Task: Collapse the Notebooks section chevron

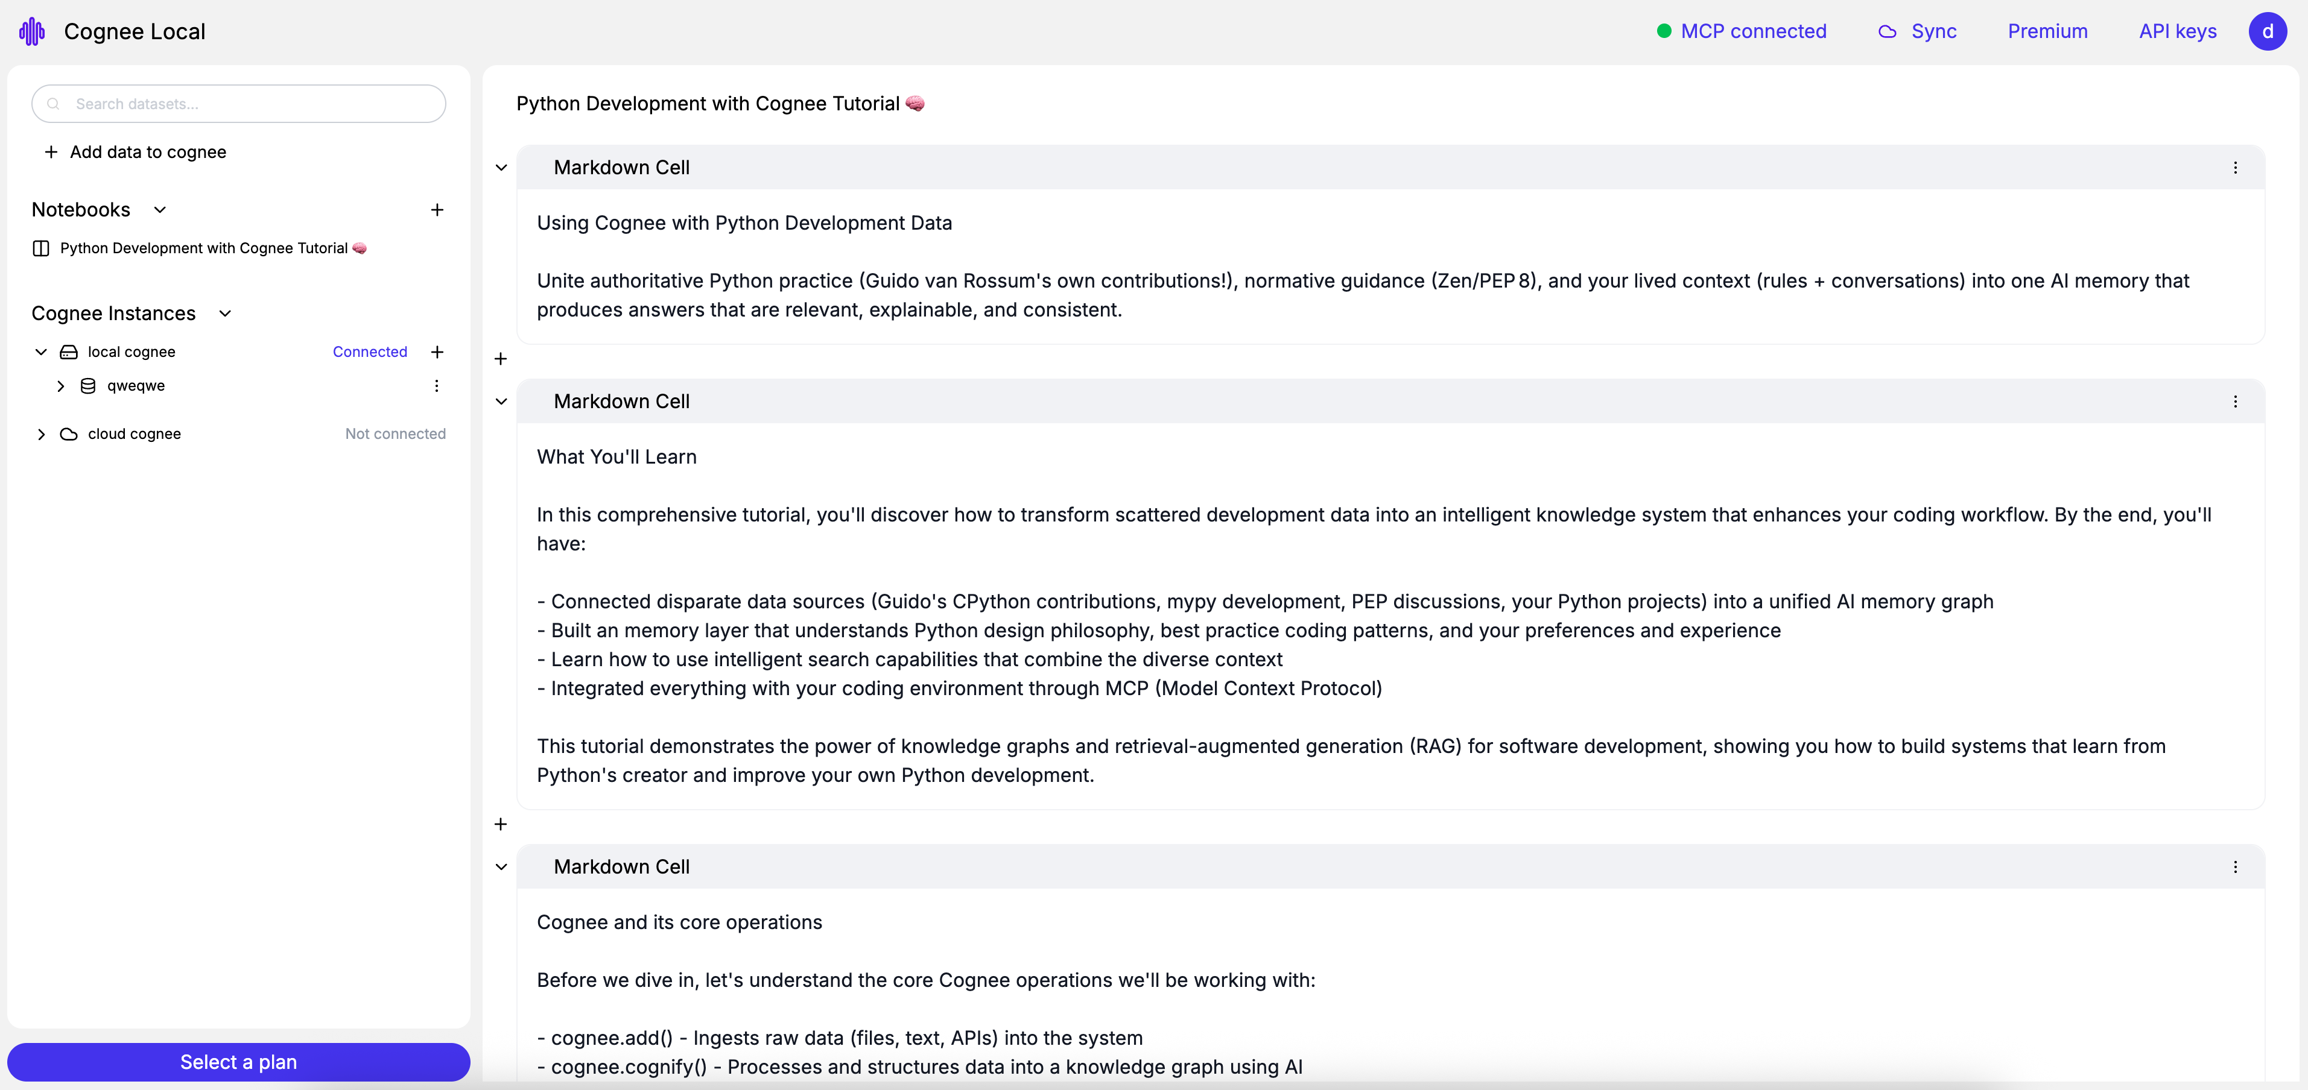Action: tap(159, 210)
